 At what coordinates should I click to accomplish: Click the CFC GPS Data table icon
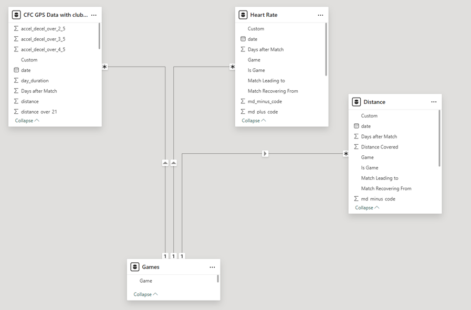(x=16, y=15)
